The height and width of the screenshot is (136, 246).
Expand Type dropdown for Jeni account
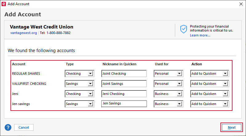[90, 94]
